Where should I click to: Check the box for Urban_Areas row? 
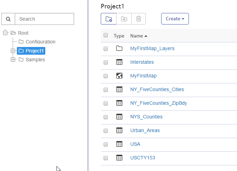[106, 131]
